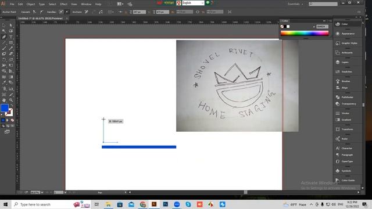Viewport: 372px width, 209px height.
Task: Open the zoom level dropdown in status bar
Action: pos(42,193)
